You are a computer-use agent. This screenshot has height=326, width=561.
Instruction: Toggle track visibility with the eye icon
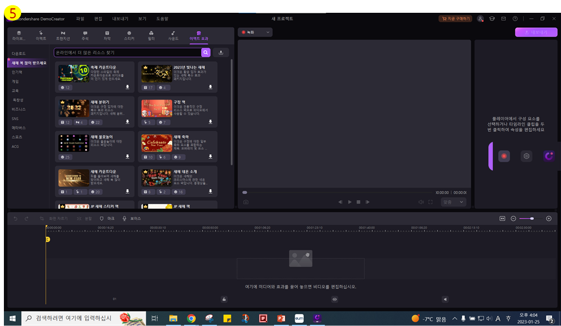click(x=334, y=299)
